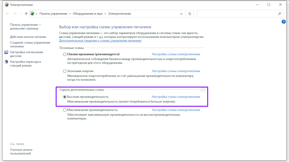Click the Выбор или настройка схемы heading
289x162 pixels.
[105, 27]
